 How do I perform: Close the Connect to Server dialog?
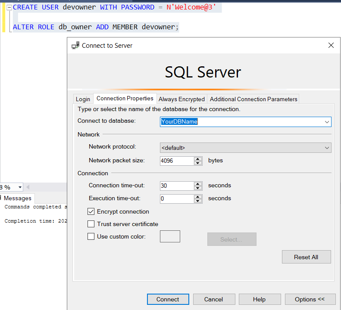[x=331, y=45]
